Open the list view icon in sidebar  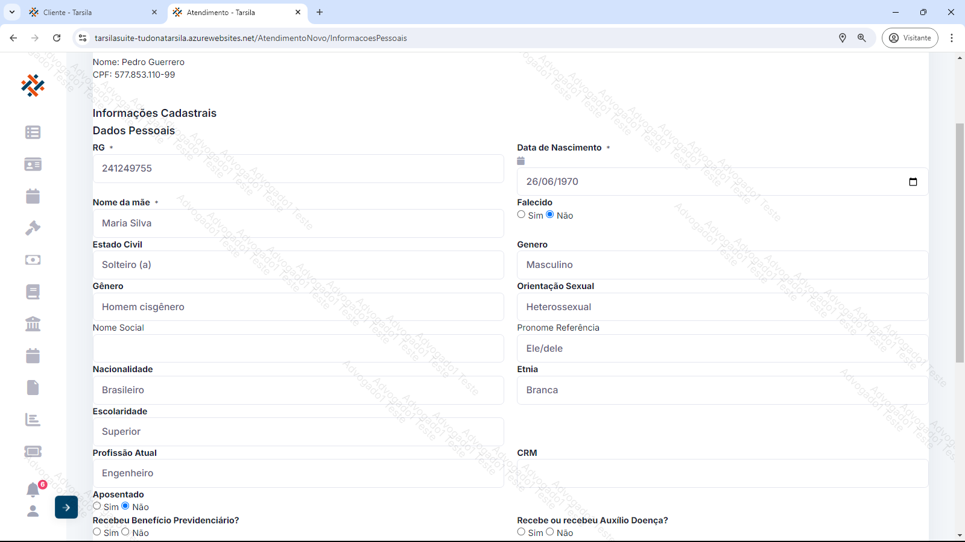point(33,132)
